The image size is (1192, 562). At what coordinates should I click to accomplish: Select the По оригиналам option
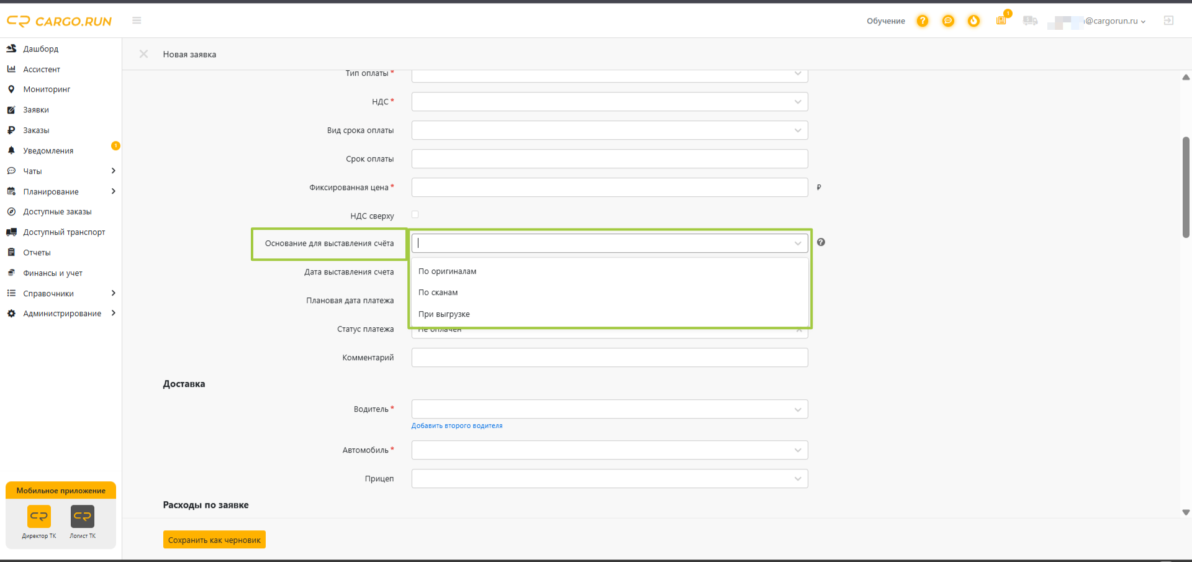(x=610, y=271)
